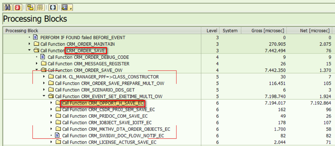Click the document icon of PERFORM IF FOUND row

point(36,37)
